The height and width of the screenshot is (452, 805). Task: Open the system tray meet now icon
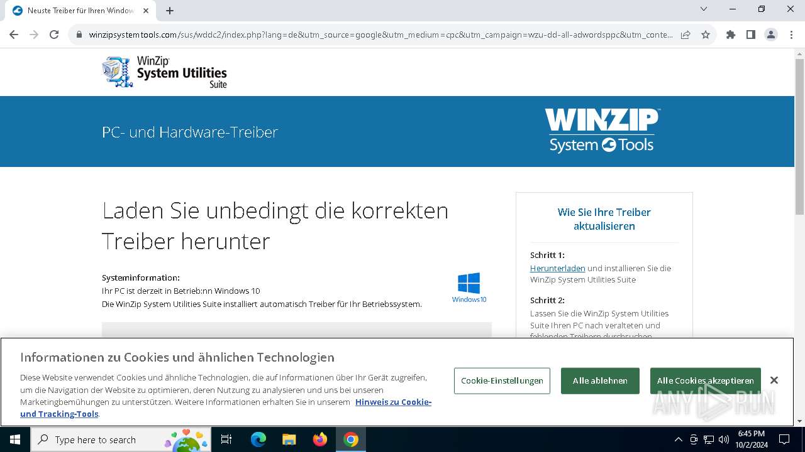[x=694, y=439]
